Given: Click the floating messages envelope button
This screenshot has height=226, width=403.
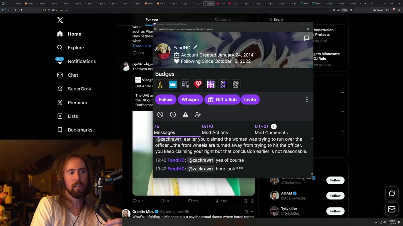Looking at the screenshot, I should coord(392,209).
